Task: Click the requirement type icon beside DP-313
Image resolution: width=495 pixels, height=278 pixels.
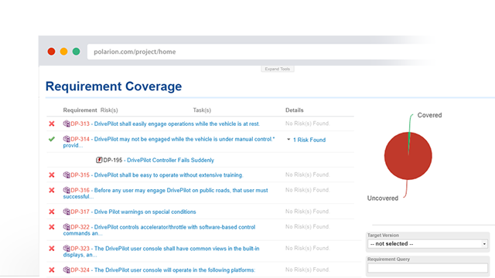Action: click(67, 124)
